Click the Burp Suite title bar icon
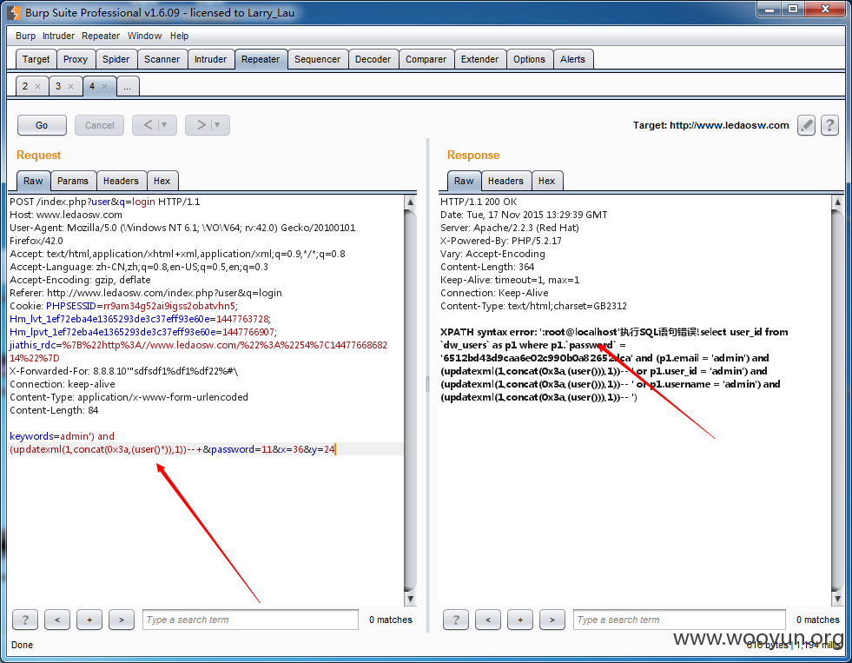 (x=15, y=12)
